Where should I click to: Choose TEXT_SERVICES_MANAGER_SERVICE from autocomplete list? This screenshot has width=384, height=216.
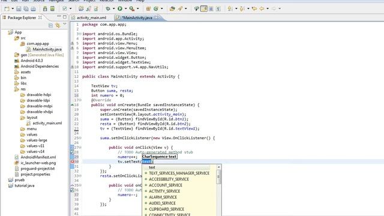coord(179,173)
